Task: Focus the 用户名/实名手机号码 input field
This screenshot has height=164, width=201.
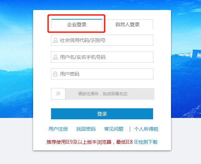Action: [102, 57]
